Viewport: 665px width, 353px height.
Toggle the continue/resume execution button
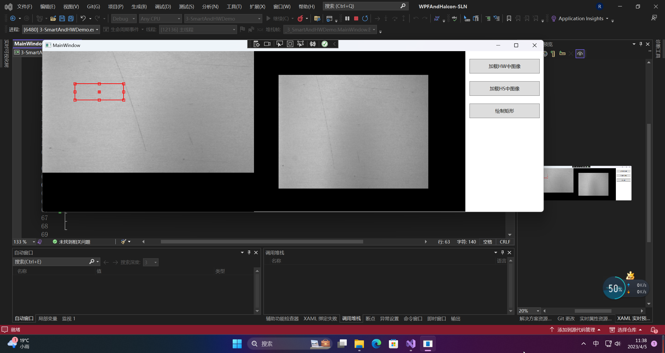(269, 18)
